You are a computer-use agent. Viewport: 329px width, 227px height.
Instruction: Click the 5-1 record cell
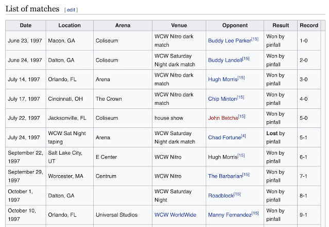[309, 138]
